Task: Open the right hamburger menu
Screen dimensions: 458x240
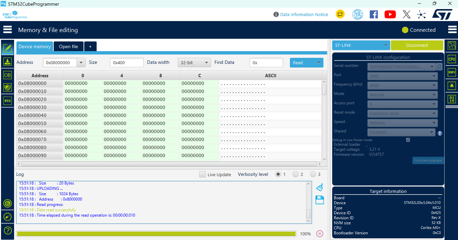Action: tap(452, 30)
